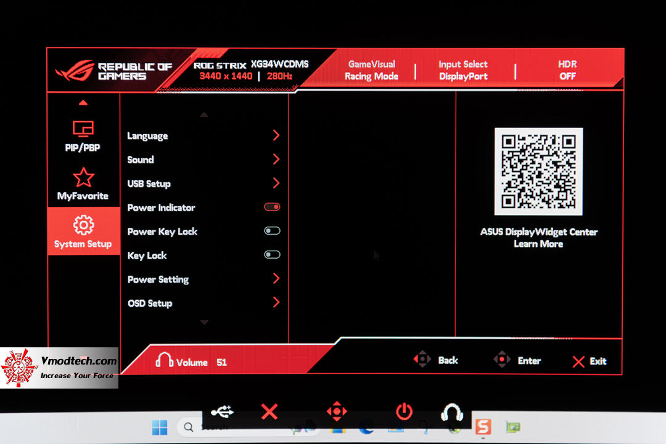666x444 pixels.
Task: Click the ROG Republic of Gamers logo
Action: coord(113,70)
